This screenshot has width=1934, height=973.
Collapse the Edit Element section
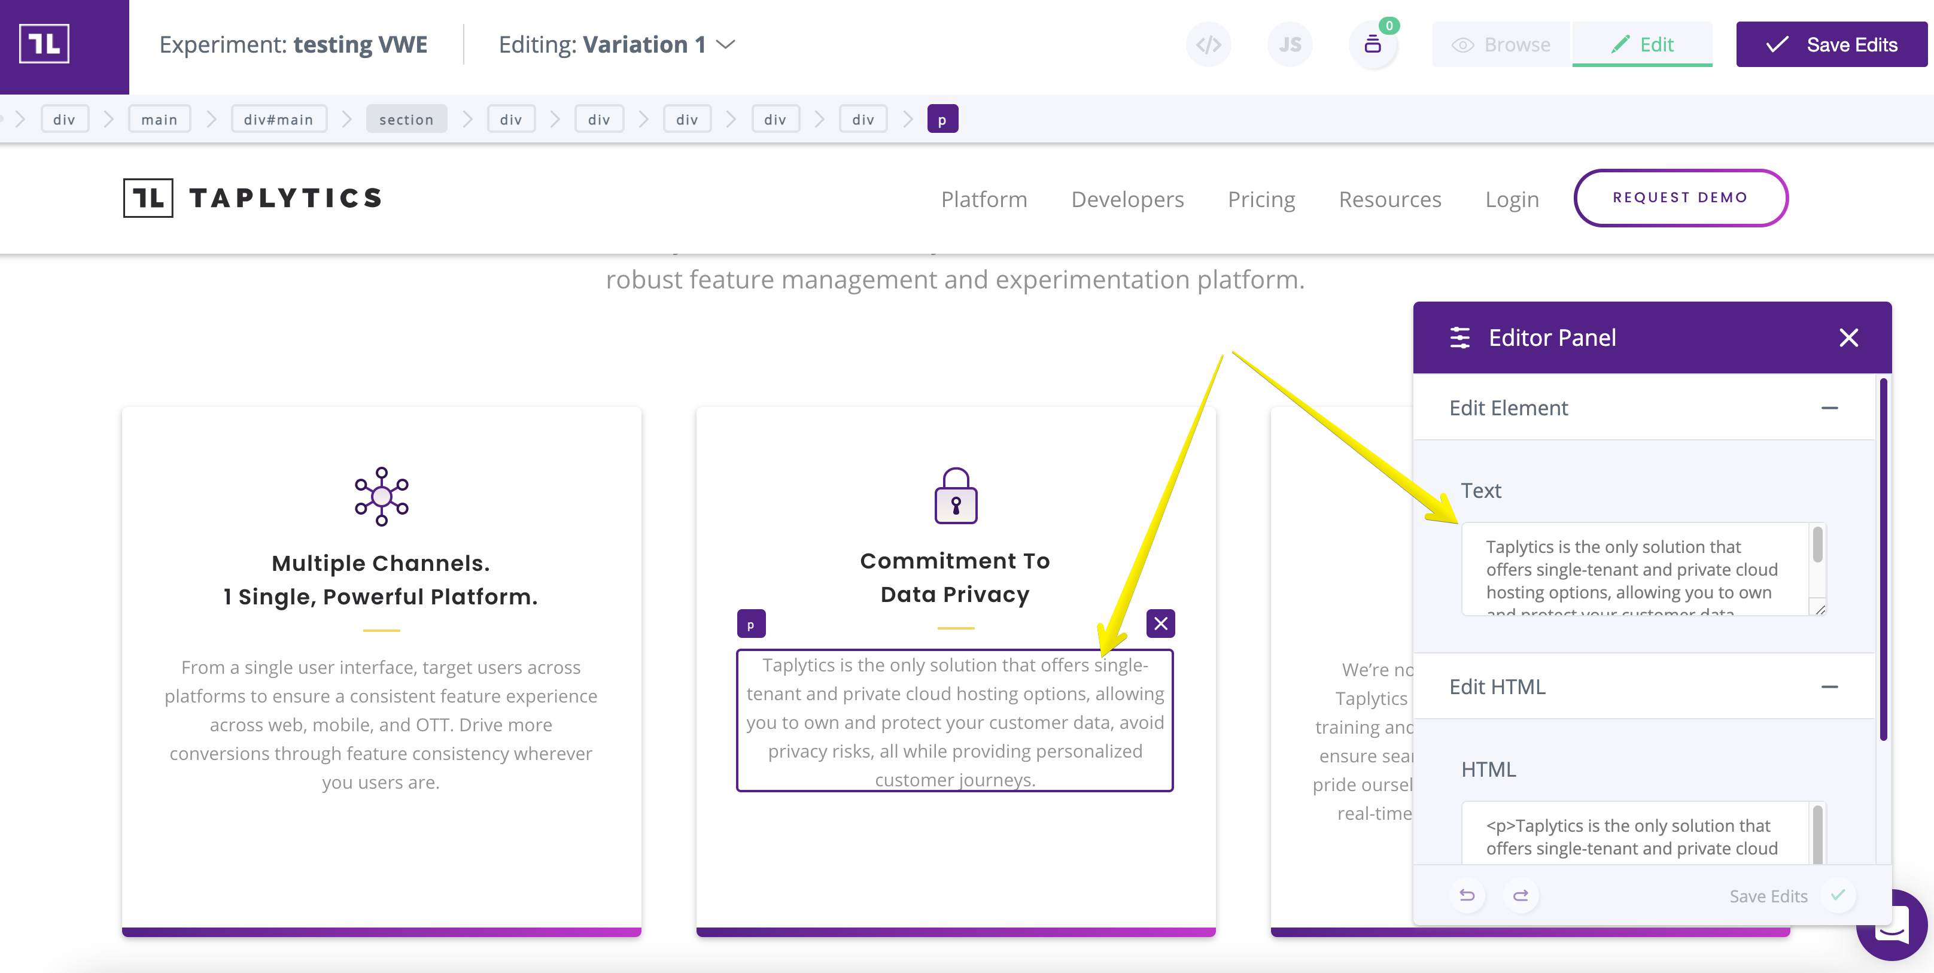coord(1829,408)
